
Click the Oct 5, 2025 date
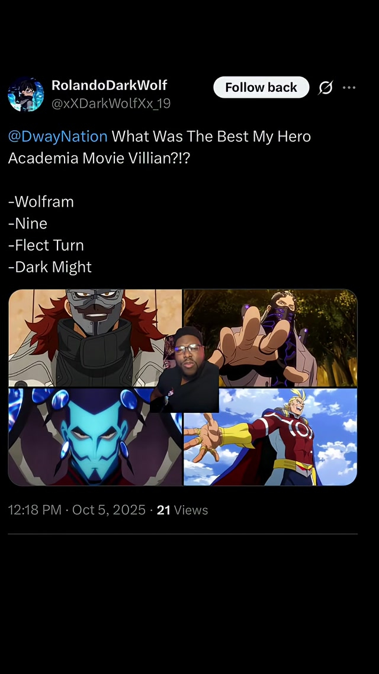click(109, 510)
